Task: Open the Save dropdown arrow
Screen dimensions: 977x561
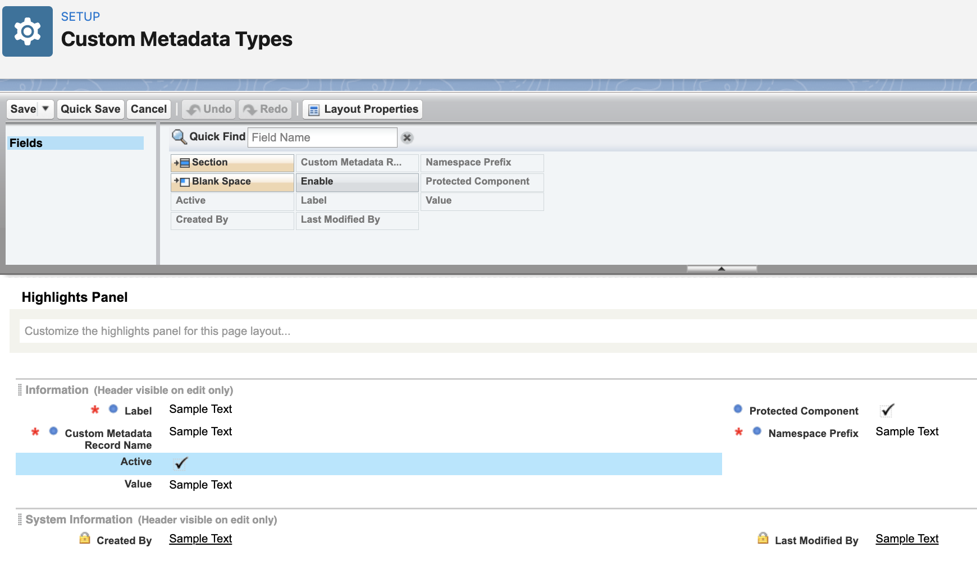Action: 44,109
